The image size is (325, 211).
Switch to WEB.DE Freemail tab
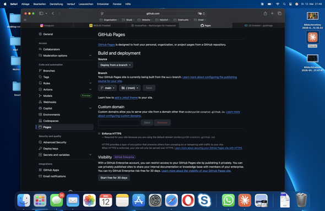point(100,25)
